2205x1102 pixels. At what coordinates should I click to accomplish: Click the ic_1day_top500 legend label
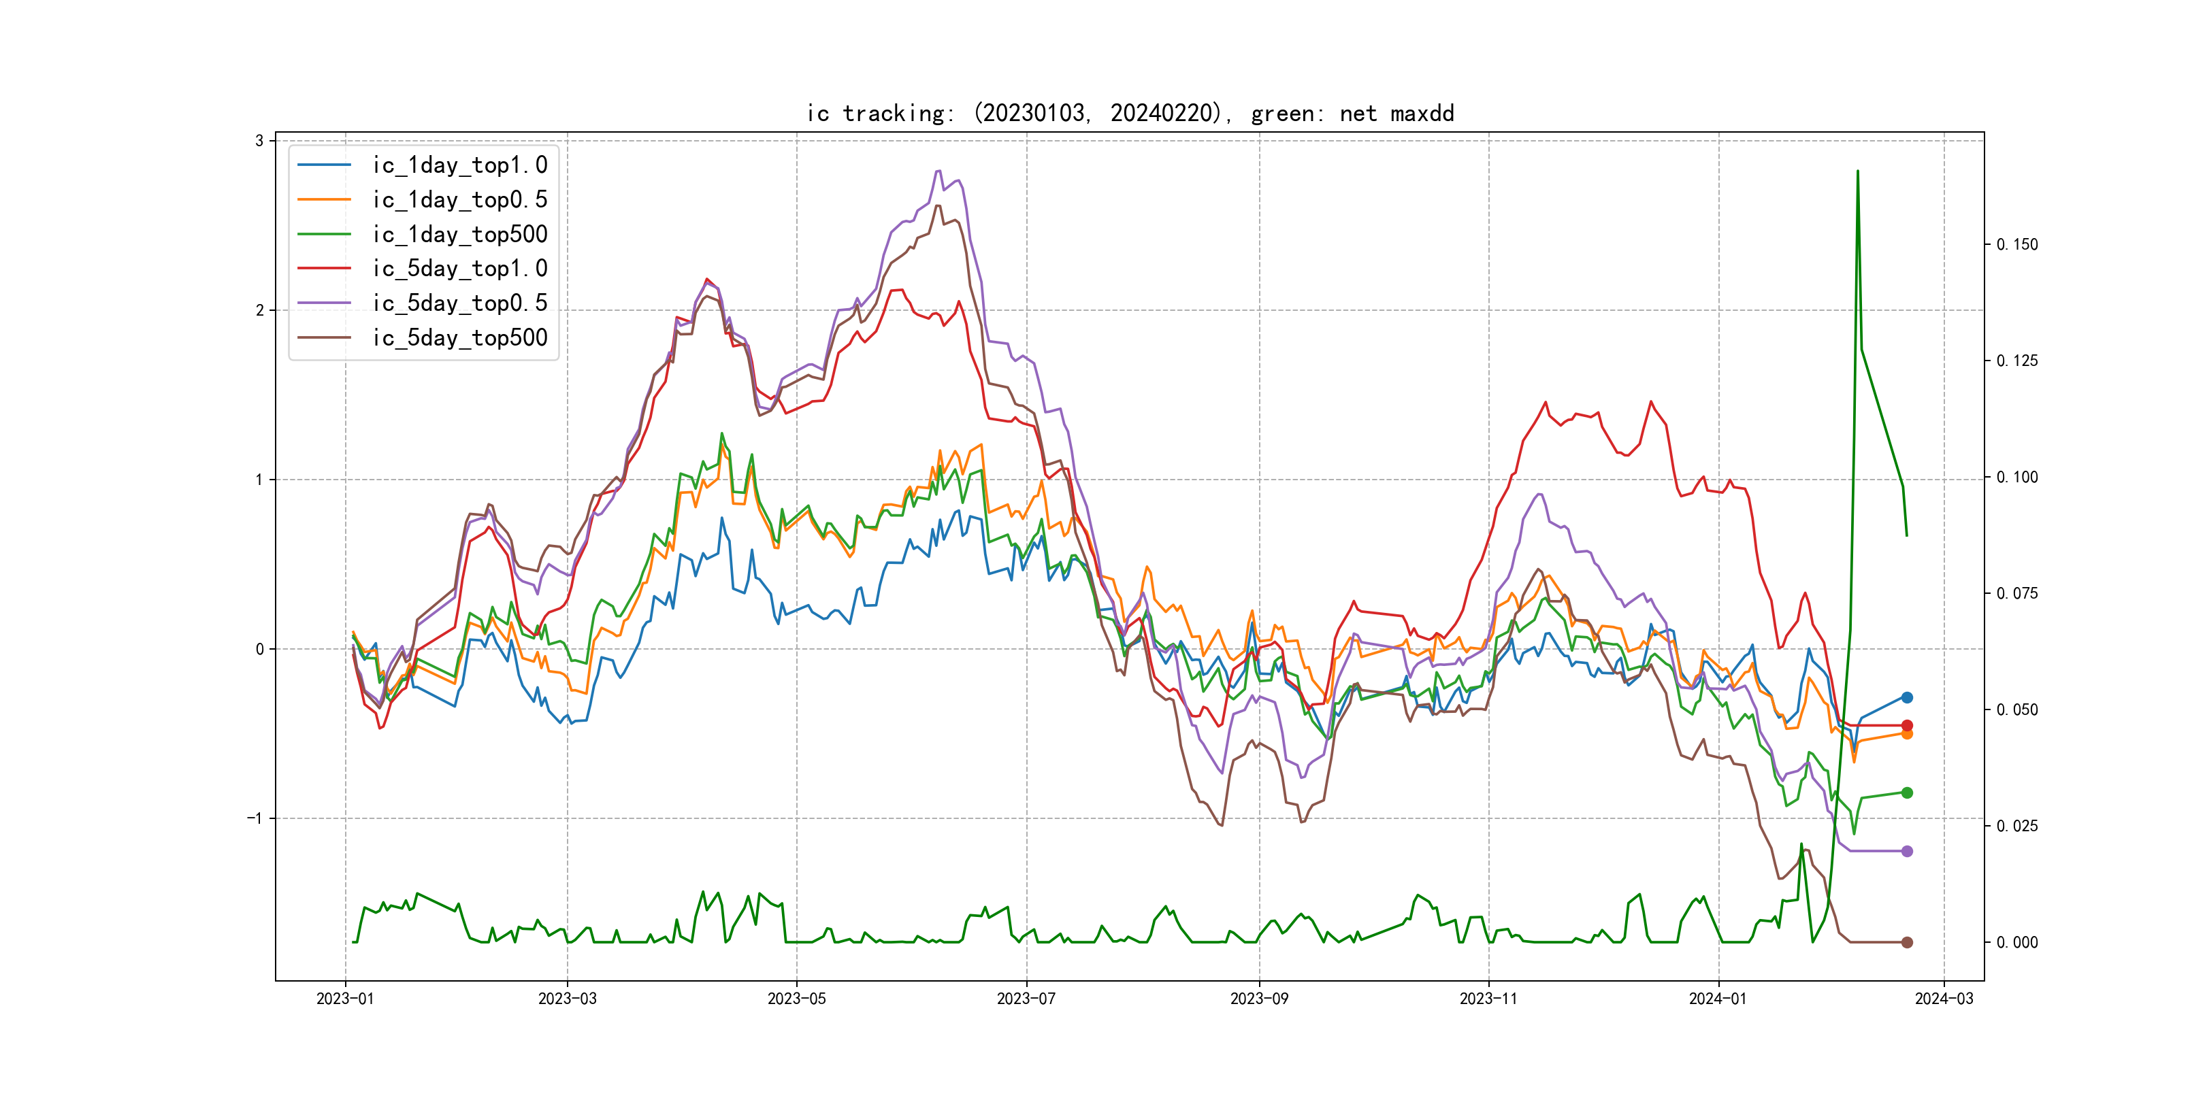[x=459, y=235]
